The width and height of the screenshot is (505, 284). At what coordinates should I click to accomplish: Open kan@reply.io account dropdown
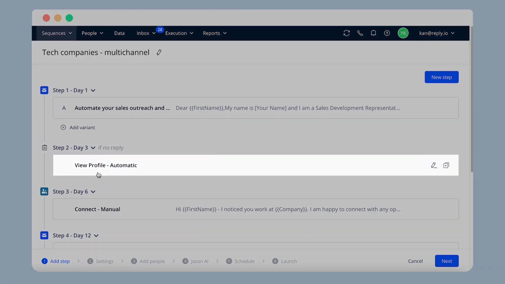(437, 33)
